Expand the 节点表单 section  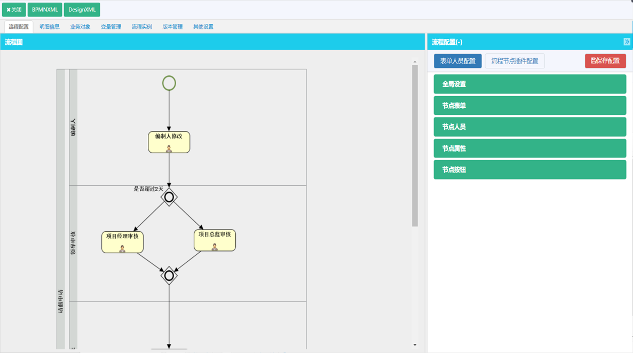[x=529, y=106]
